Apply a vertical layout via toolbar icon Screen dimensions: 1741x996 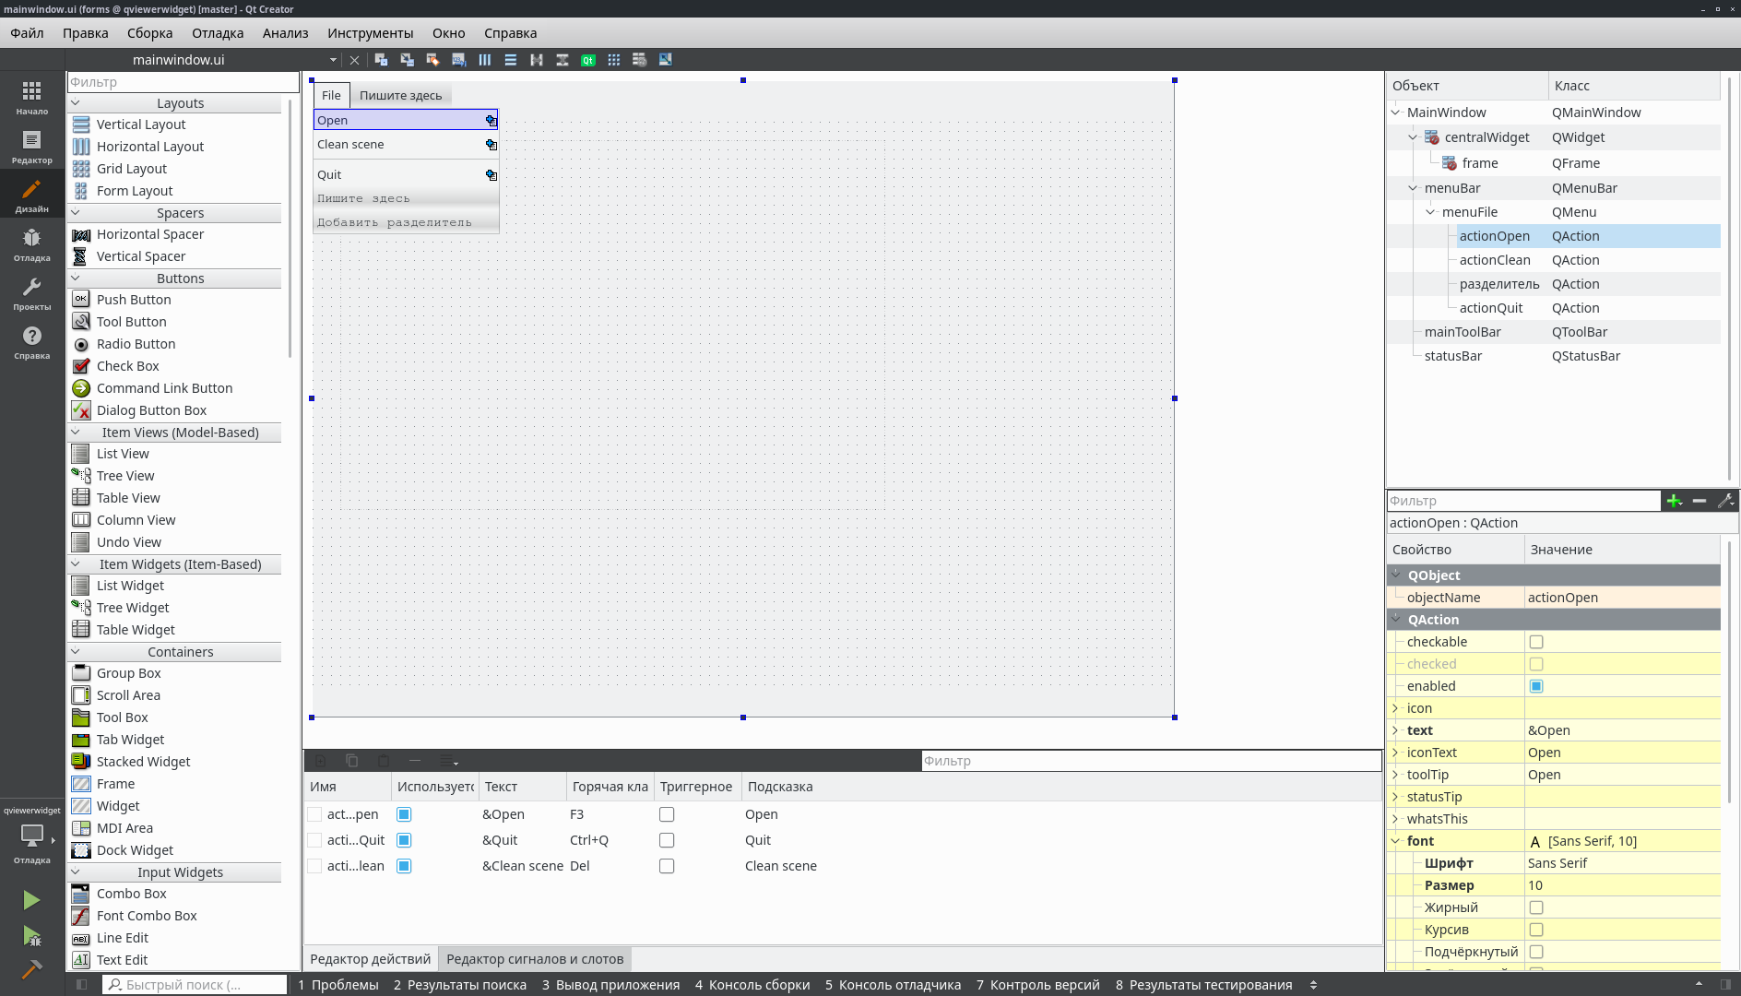pyautogui.click(x=511, y=59)
